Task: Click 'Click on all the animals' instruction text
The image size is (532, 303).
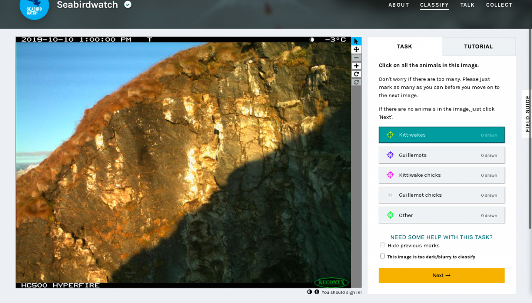Action: [429, 66]
